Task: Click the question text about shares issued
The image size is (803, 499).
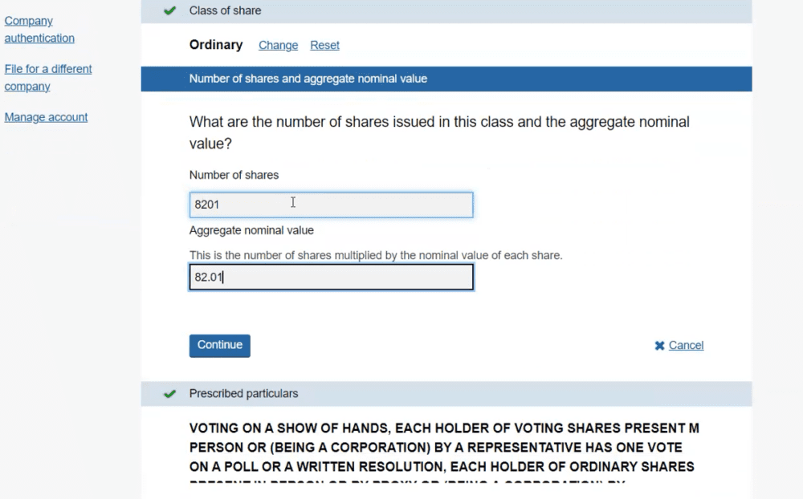Action: pos(438,132)
